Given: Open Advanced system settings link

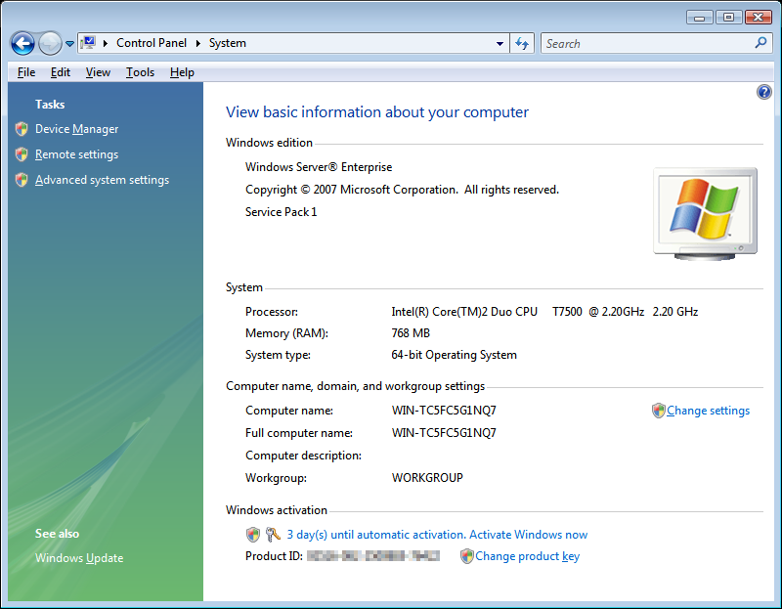Looking at the screenshot, I should [103, 180].
